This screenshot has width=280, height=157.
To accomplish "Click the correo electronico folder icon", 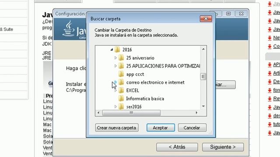I will point(121,82).
